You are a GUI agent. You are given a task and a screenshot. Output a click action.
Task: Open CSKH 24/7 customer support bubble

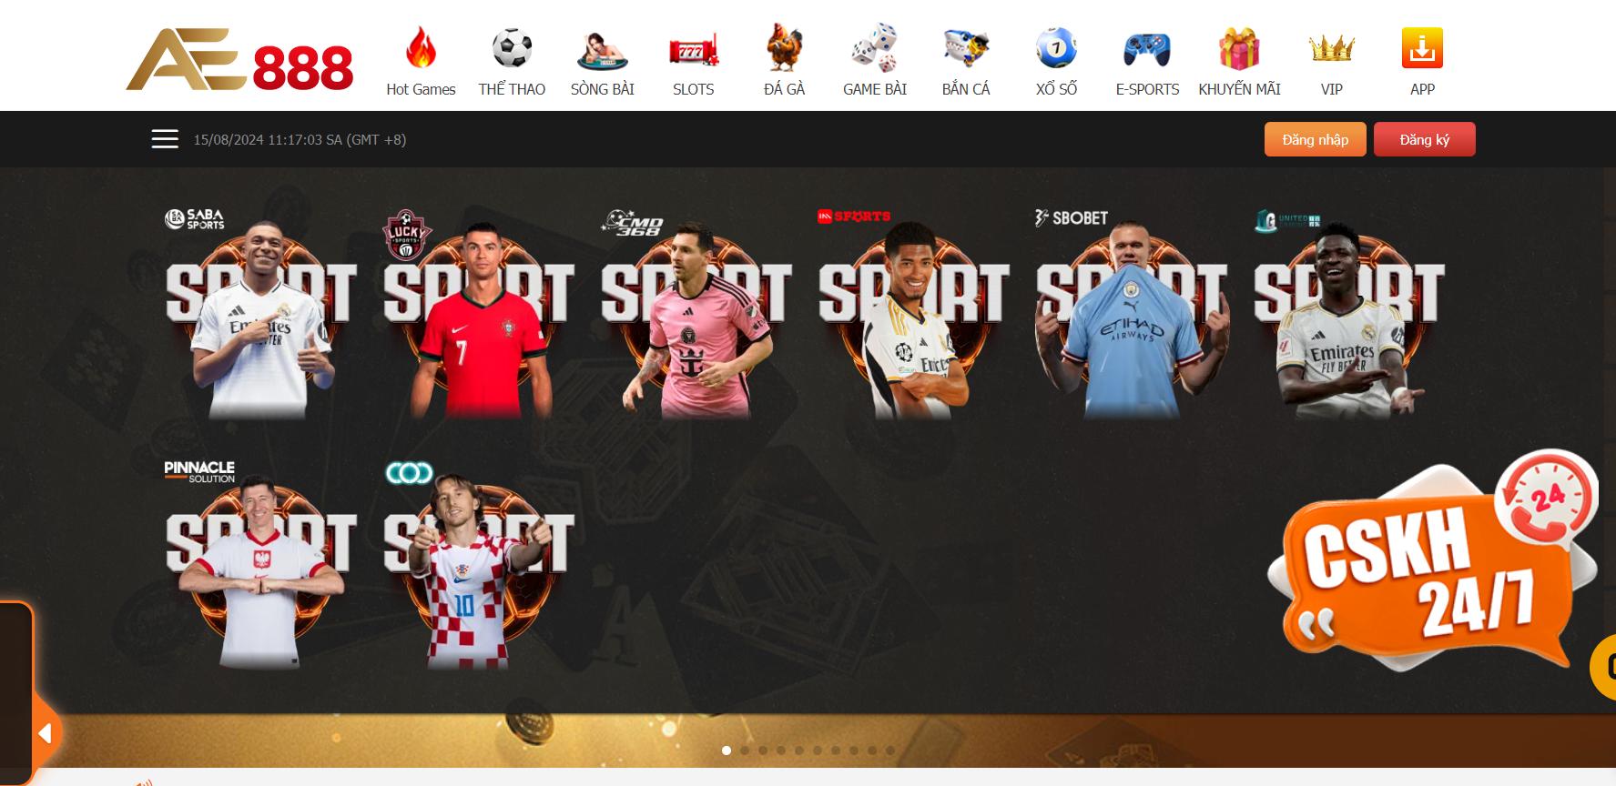1433,561
